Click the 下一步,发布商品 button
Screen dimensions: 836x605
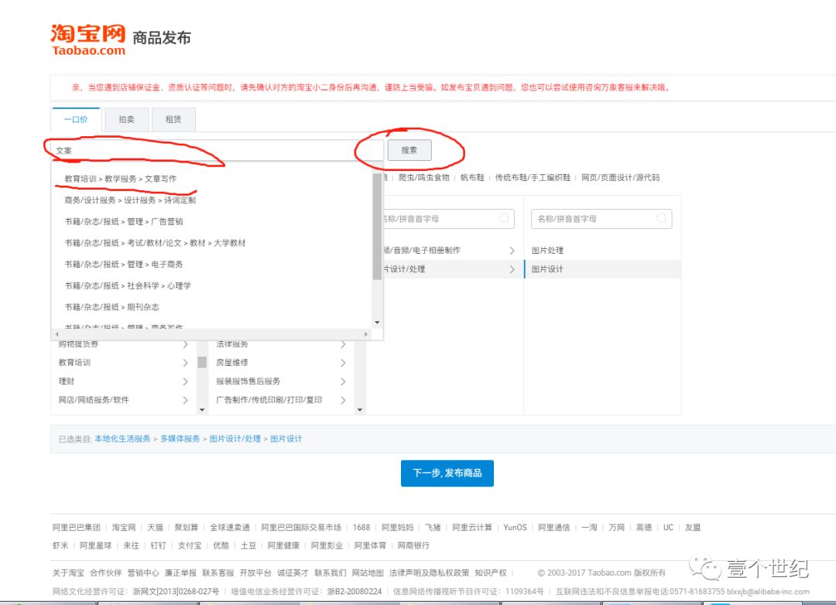(447, 473)
